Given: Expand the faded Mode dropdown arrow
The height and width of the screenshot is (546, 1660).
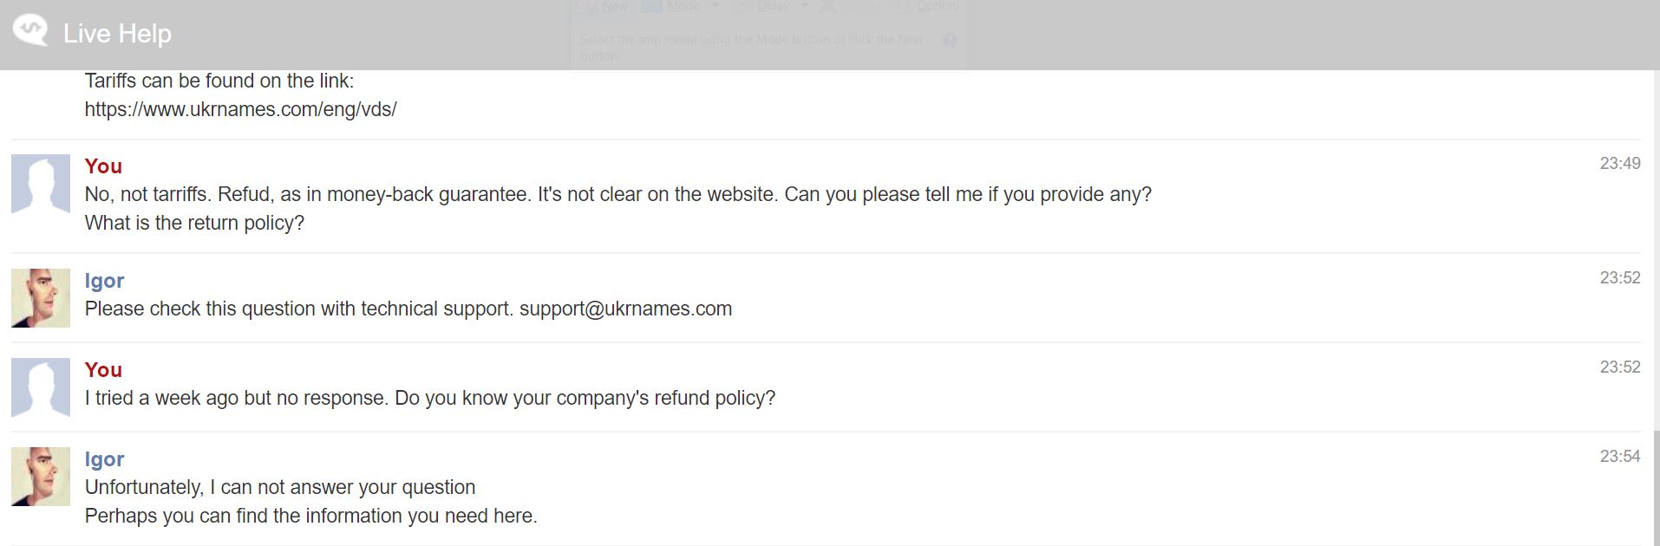Looking at the screenshot, I should point(716,6).
